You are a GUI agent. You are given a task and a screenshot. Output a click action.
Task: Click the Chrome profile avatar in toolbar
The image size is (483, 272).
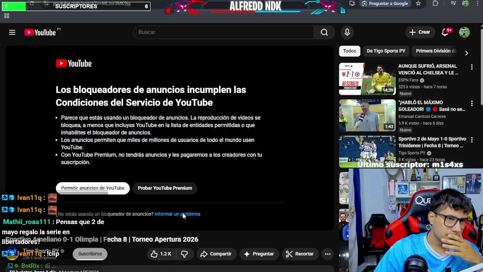point(465,3)
